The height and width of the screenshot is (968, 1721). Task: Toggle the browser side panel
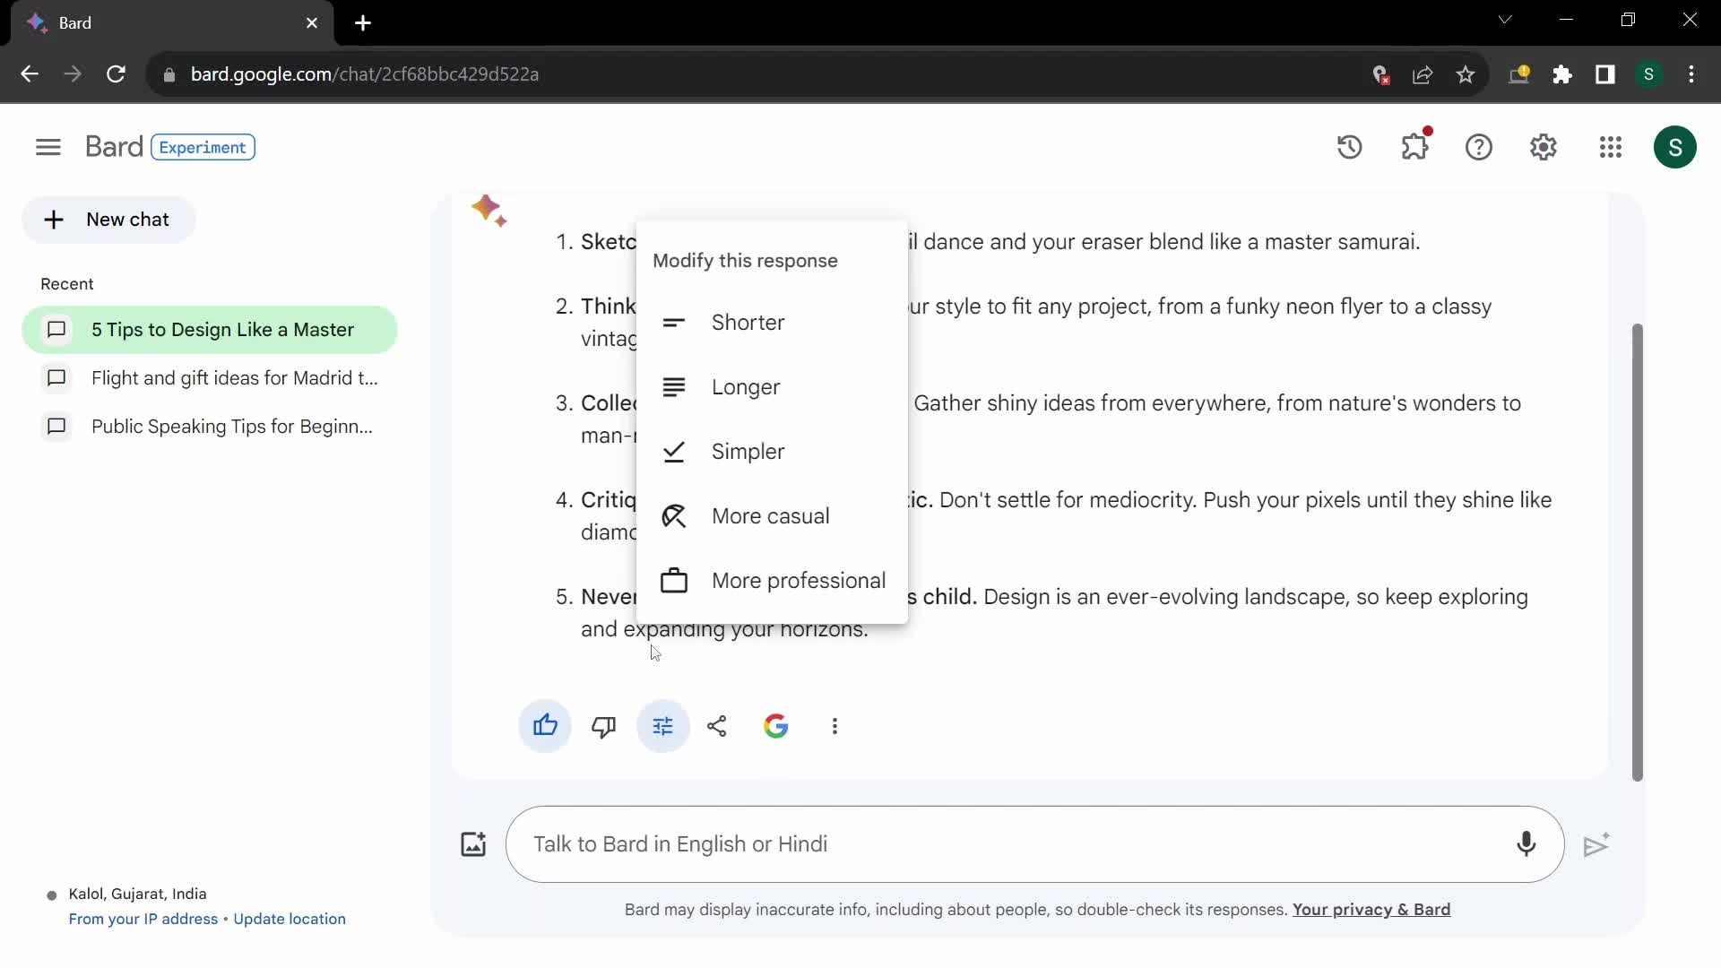click(x=1605, y=74)
